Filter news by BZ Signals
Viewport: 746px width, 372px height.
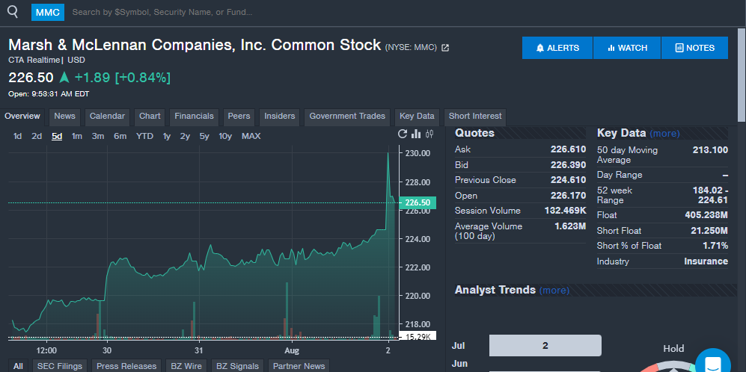(237, 366)
